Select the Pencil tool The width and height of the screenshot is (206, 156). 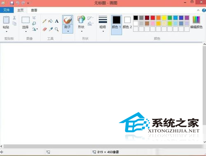(x=44, y=21)
